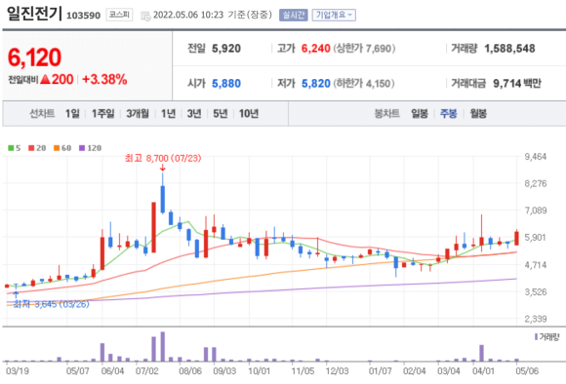Image resolution: width=566 pixels, height=384 pixels.
Task: Click the 전일 value 5,920
Action: pos(226,49)
